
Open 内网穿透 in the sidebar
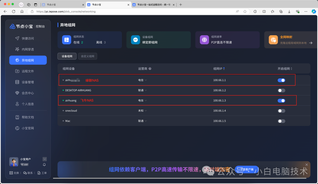(28, 49)
